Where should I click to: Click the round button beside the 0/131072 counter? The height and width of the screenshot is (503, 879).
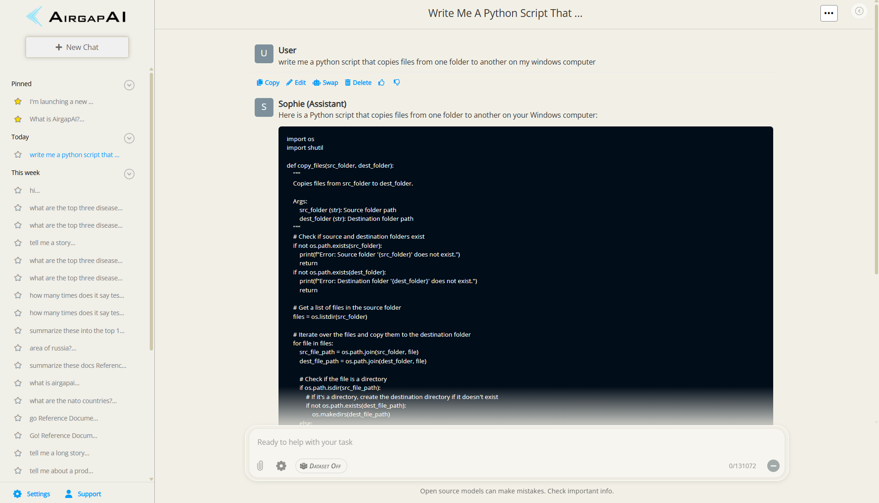[773, 466]
